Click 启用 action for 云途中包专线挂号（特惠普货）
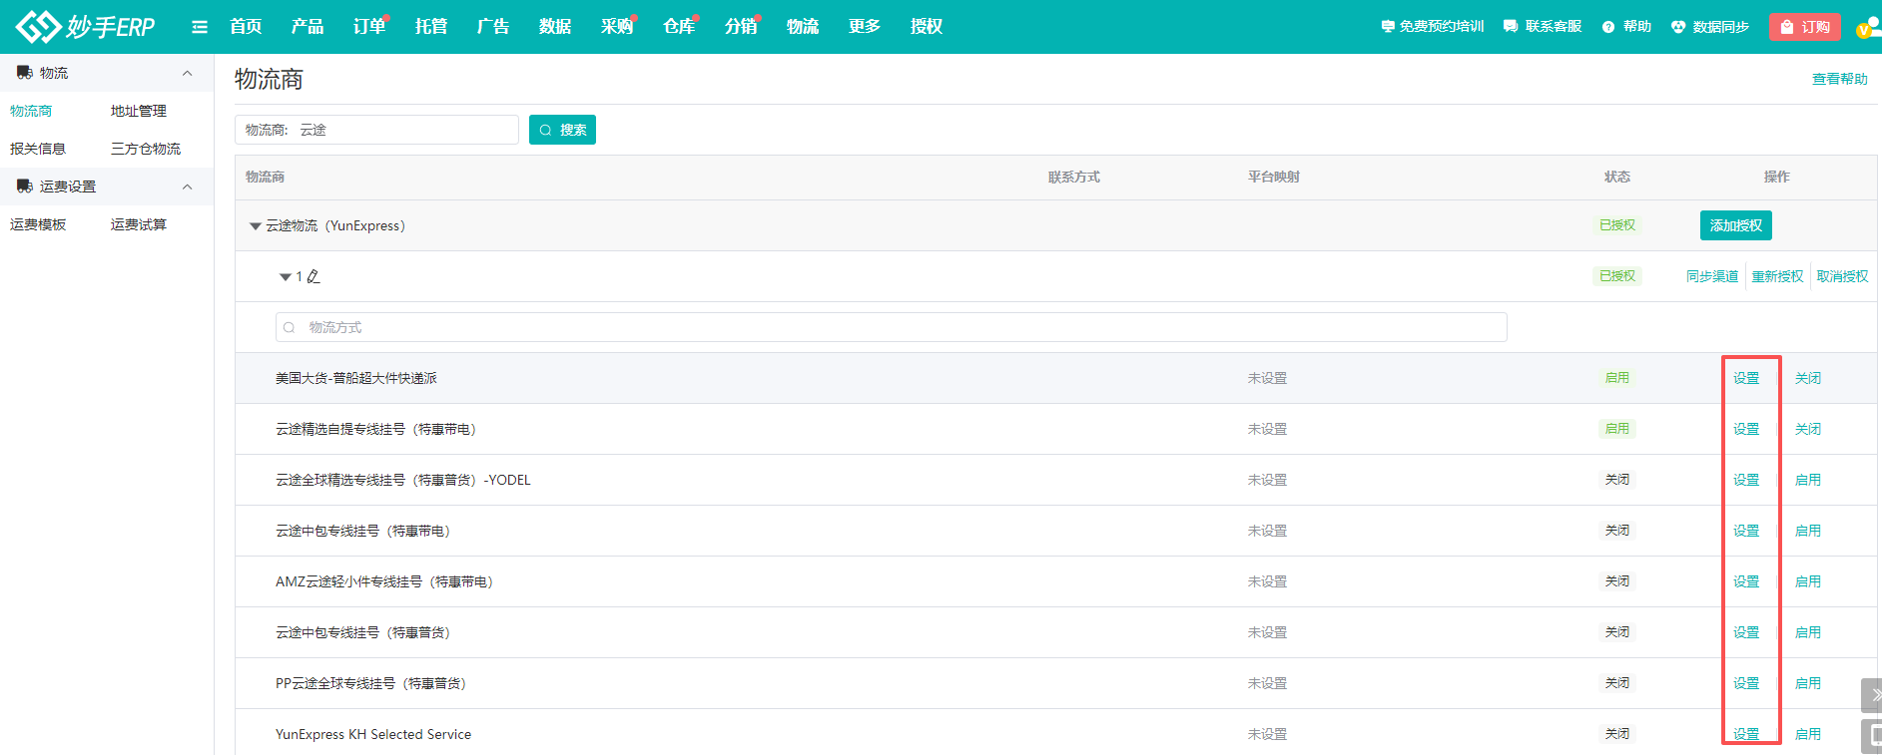 (1808, 632)
